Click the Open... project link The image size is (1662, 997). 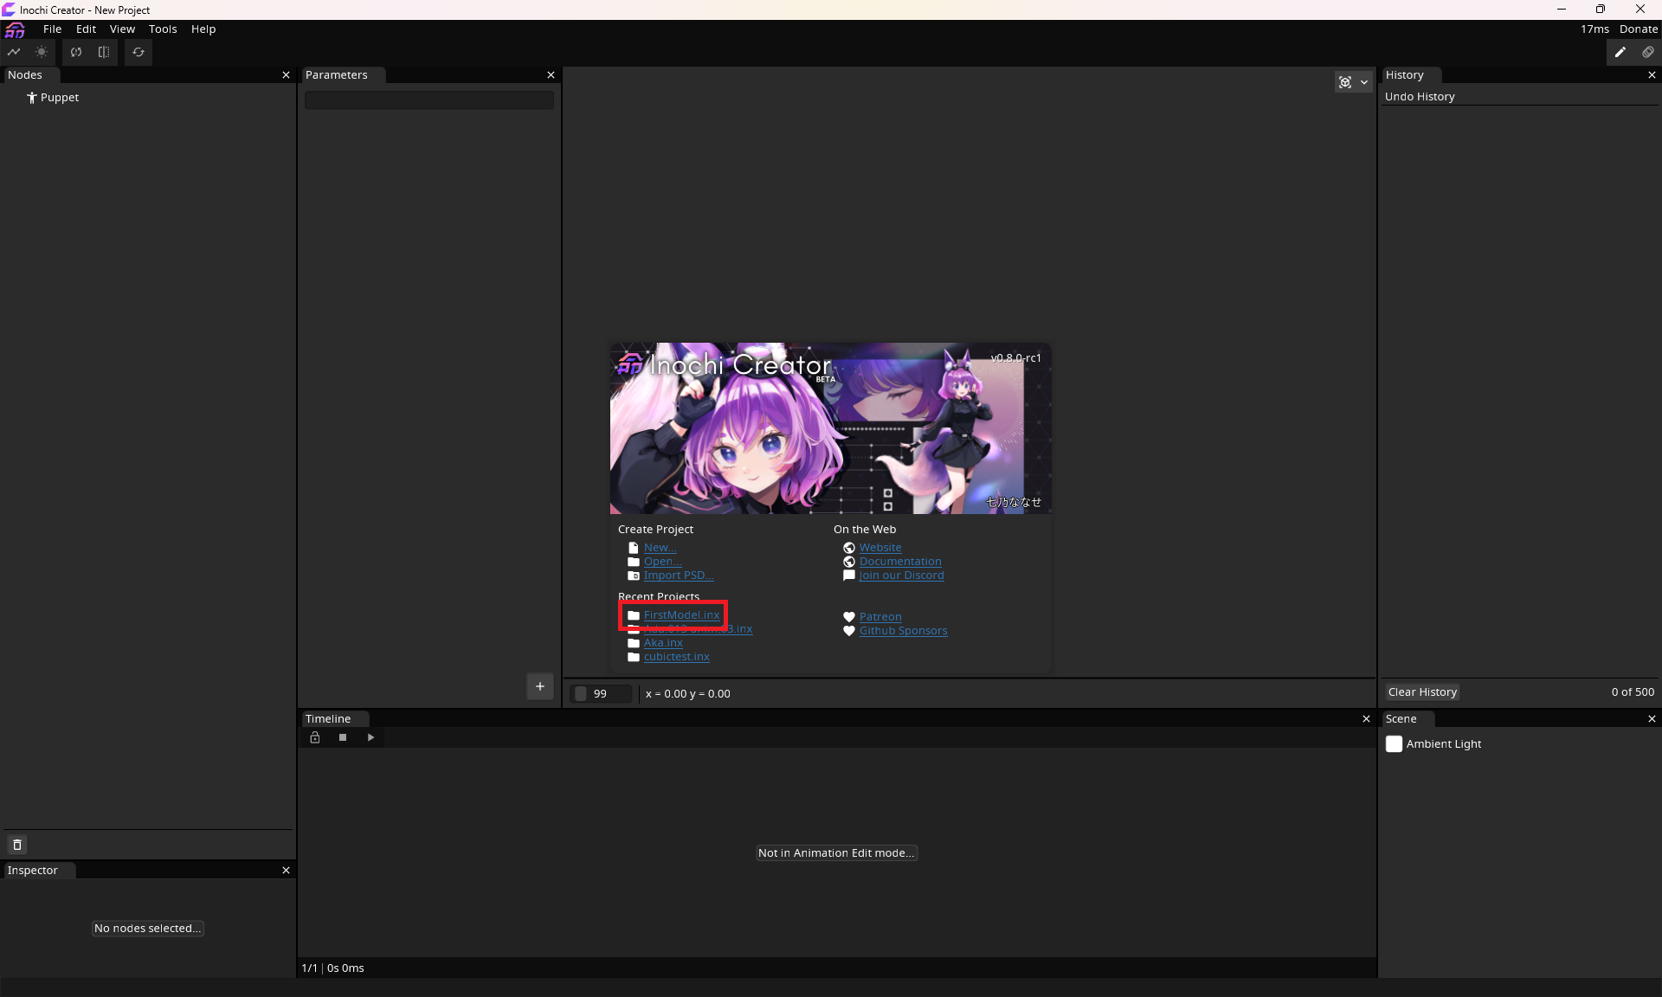tap(662, 562)
